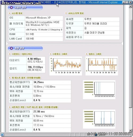The image size is (133, 137).
Task: Select the '두루넷' value in the 회사명 row
Action: (x=88, y=19)
